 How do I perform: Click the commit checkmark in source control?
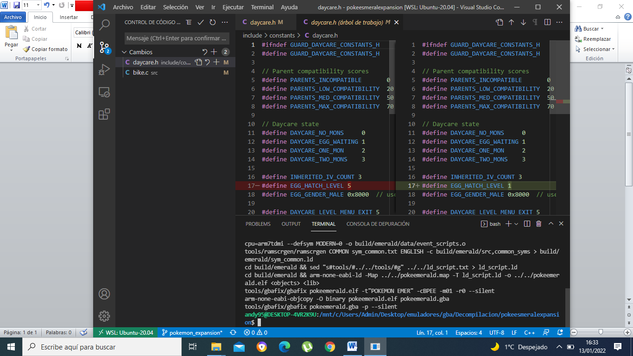pyautogui.click(x=201, y=22)
